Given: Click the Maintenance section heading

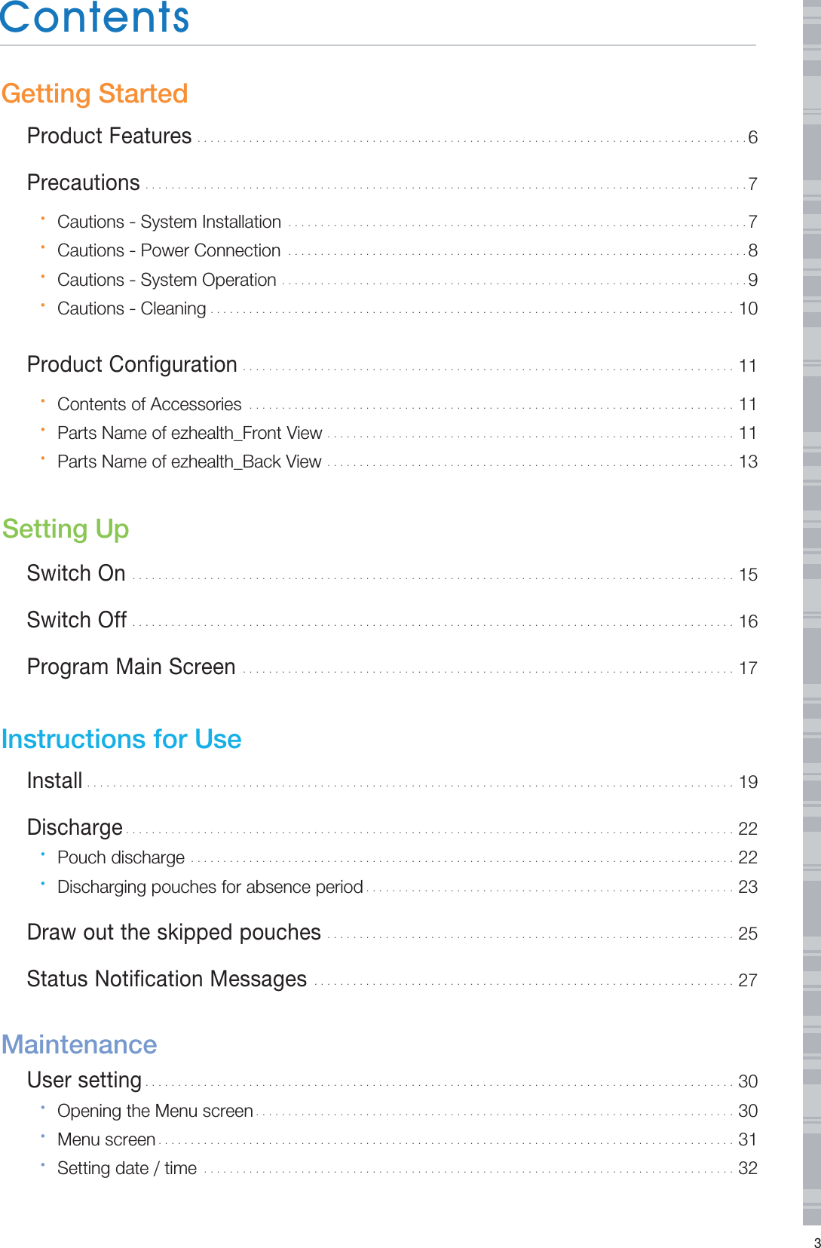Looking at the screenshot, I should tap(79, 1044).
